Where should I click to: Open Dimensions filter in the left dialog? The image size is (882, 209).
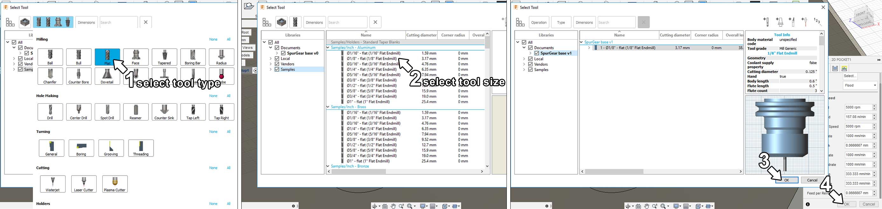[x=86, y=22]
